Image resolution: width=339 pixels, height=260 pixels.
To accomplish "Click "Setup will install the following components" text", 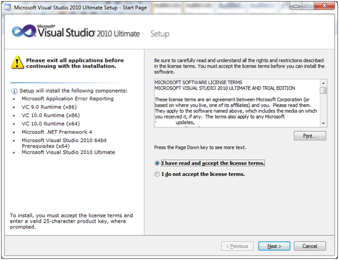I will click(73, 91).
